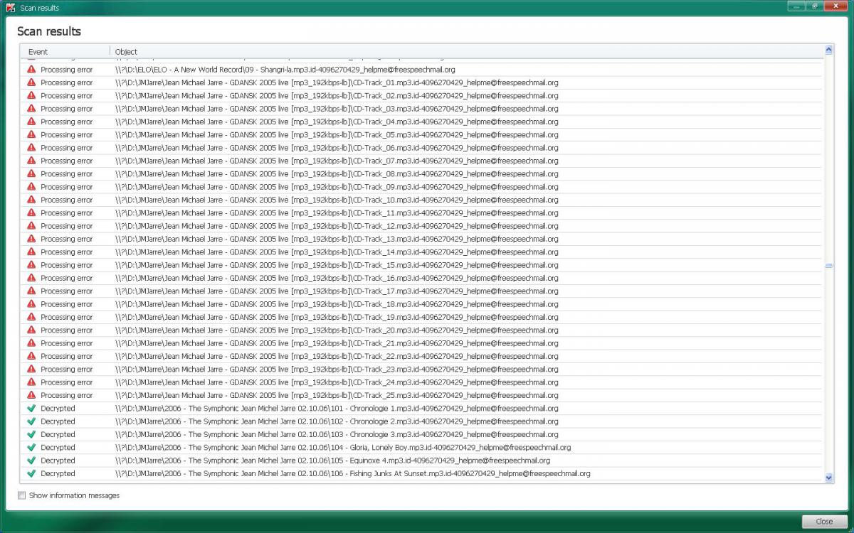Screen dimensions: 854x533
Task: Click error icon for CD-Track_12 row
Action: coord(31,226)
